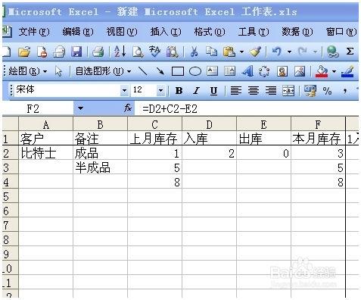Toggle right alignment
Image resolution: width=361 pixels, height=300 pixels.
pos(271,91)
